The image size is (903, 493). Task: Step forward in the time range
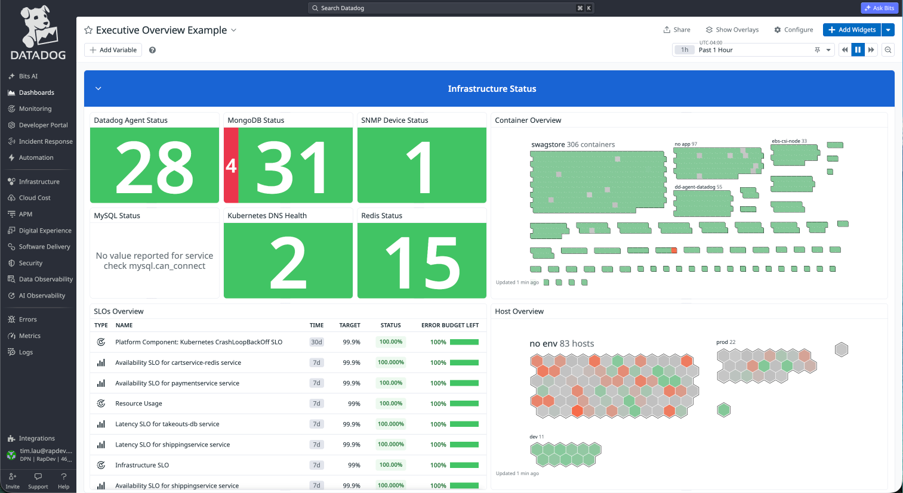pos(871,50)
